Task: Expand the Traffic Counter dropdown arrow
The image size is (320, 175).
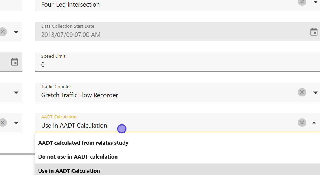Action: point(315,92)
